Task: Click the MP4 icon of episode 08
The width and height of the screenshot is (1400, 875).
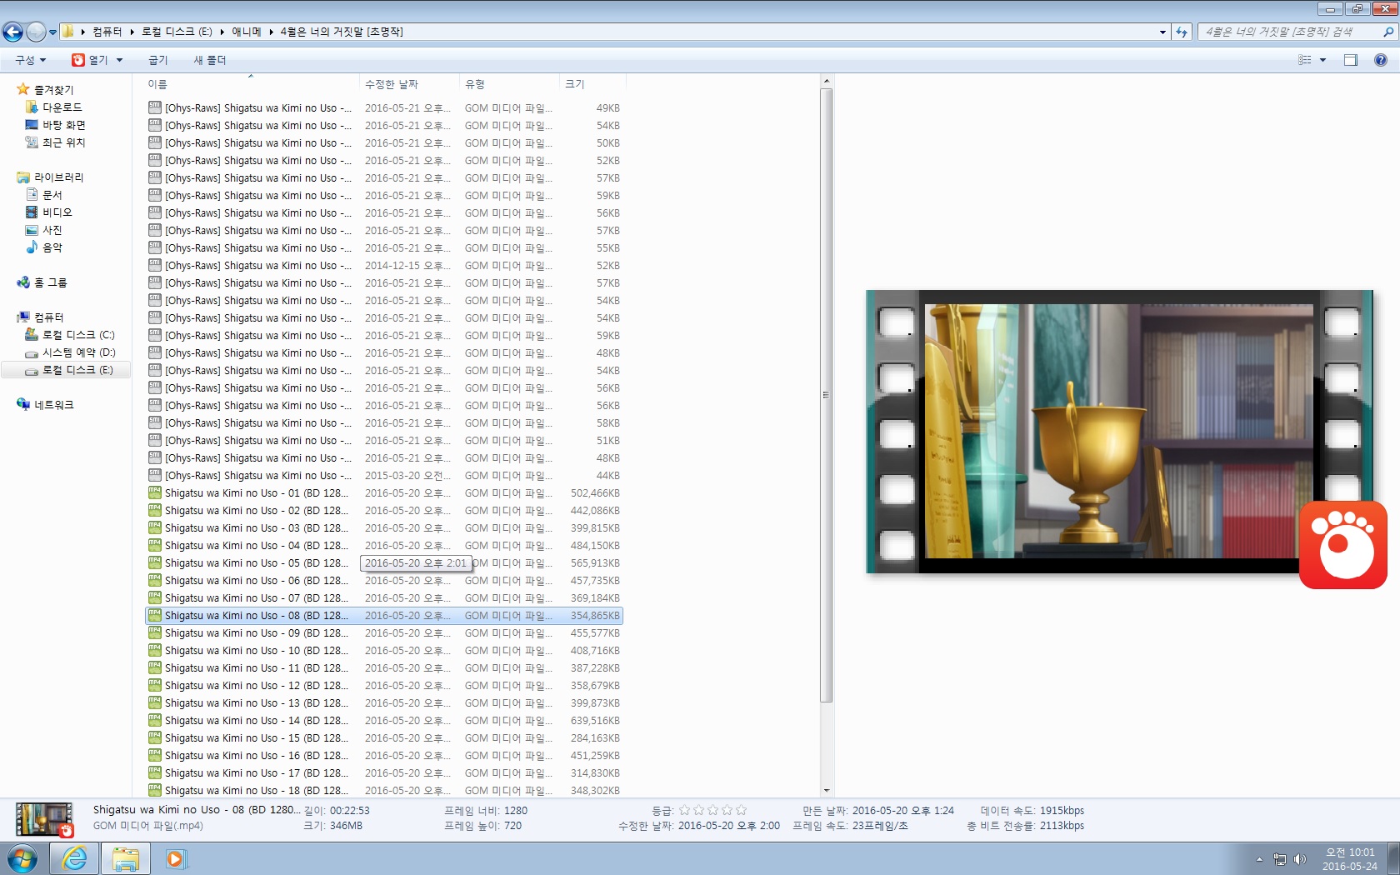Action: coord(154,615)
